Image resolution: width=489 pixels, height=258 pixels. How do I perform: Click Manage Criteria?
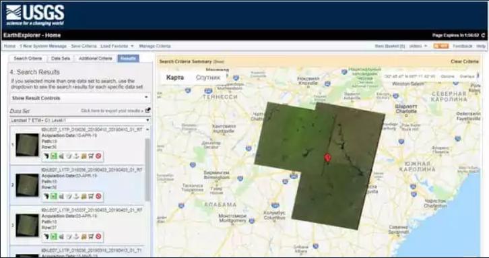point(155,46)
